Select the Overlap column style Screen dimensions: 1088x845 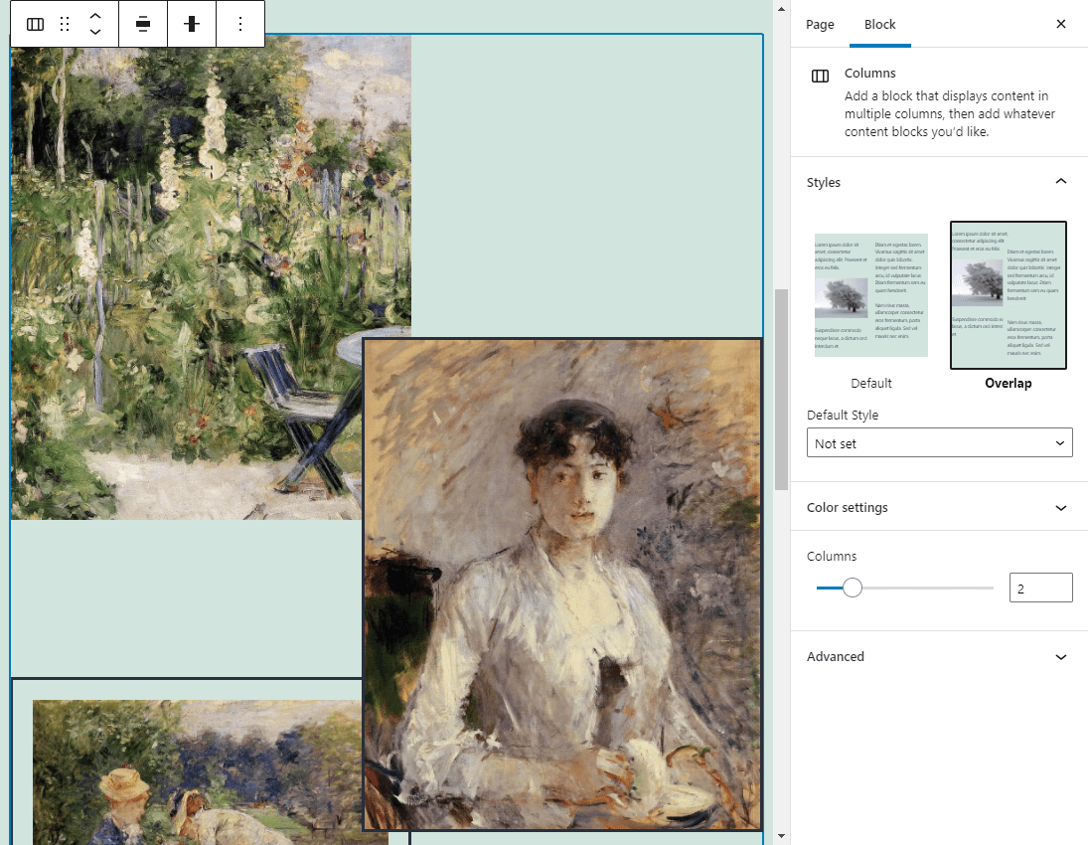tap(1008, 295)
